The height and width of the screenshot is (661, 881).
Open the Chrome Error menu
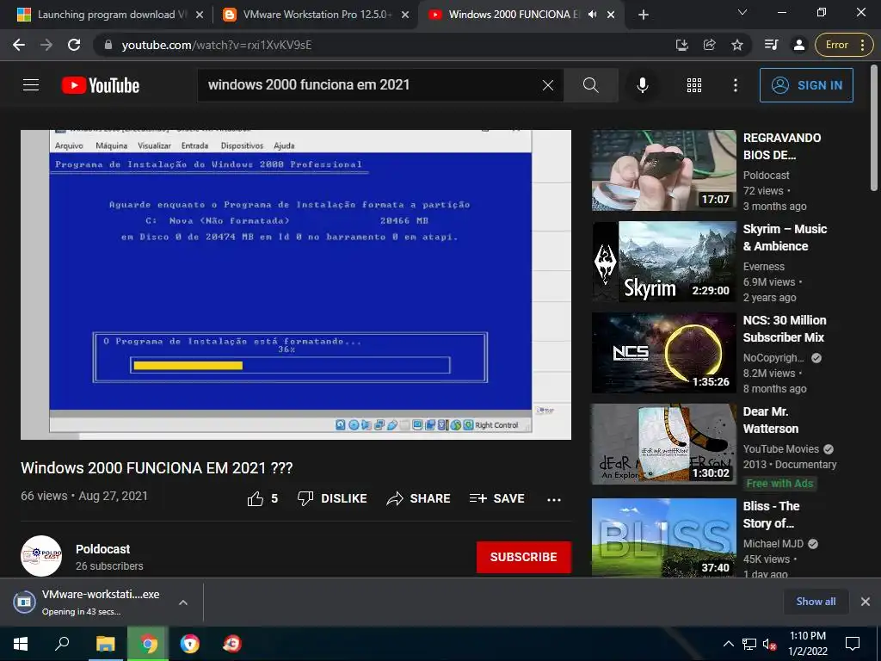point(844,45)
